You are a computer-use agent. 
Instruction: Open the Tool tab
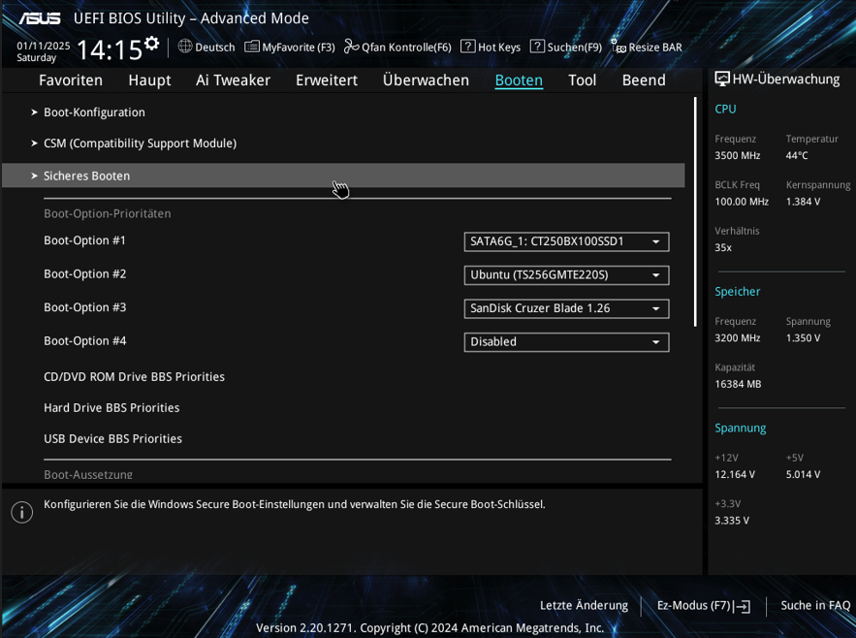pos(582,80)
